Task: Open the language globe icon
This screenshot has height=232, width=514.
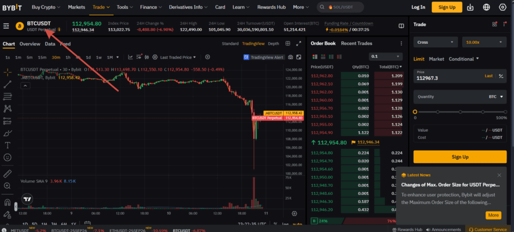Action: (x=486, y=7)
